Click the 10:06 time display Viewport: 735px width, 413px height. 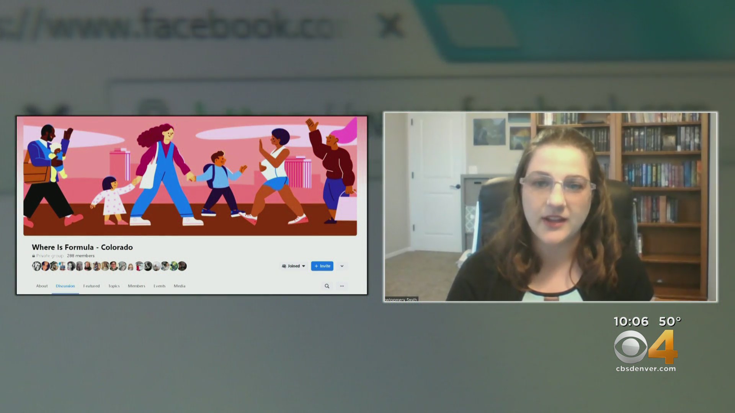tap(631, 322)
